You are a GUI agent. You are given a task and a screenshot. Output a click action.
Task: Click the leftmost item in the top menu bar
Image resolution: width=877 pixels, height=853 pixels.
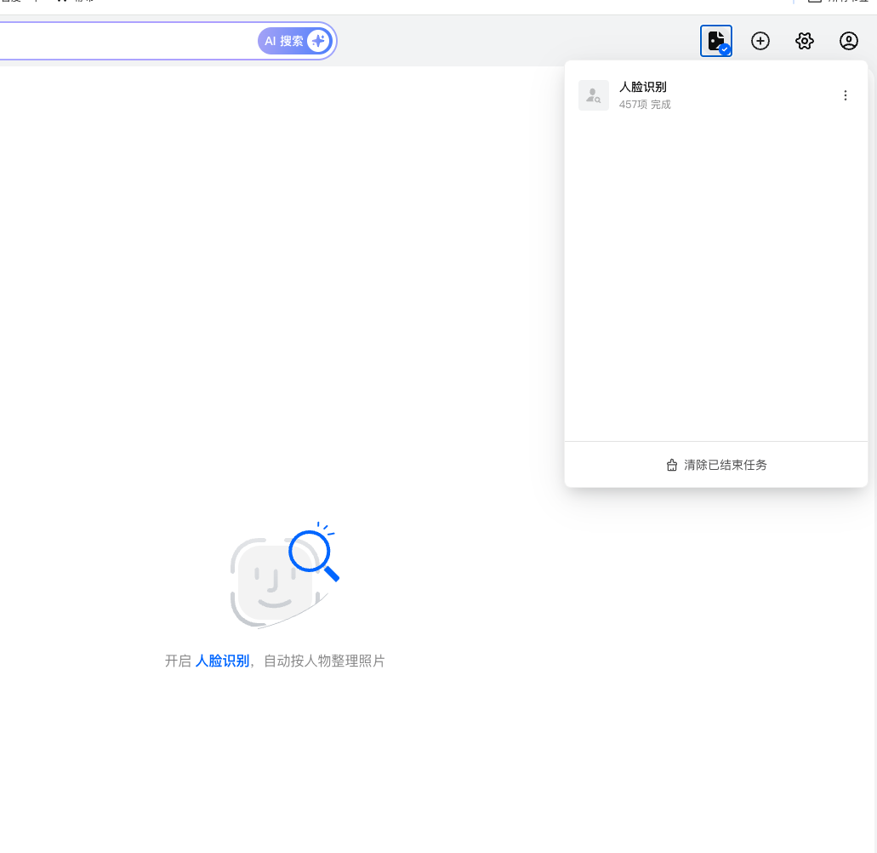pyautogui.click(x=9, y=3)
